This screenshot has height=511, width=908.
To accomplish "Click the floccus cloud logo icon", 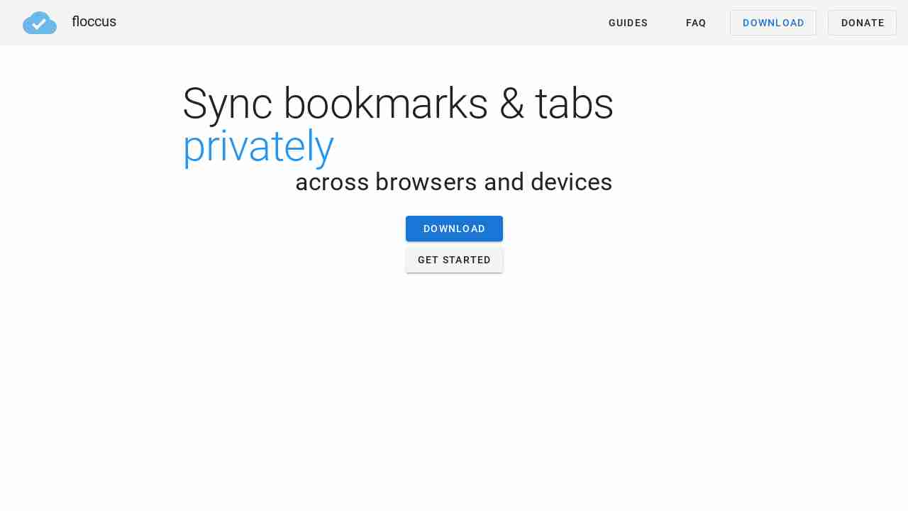I will click(40, 23).
